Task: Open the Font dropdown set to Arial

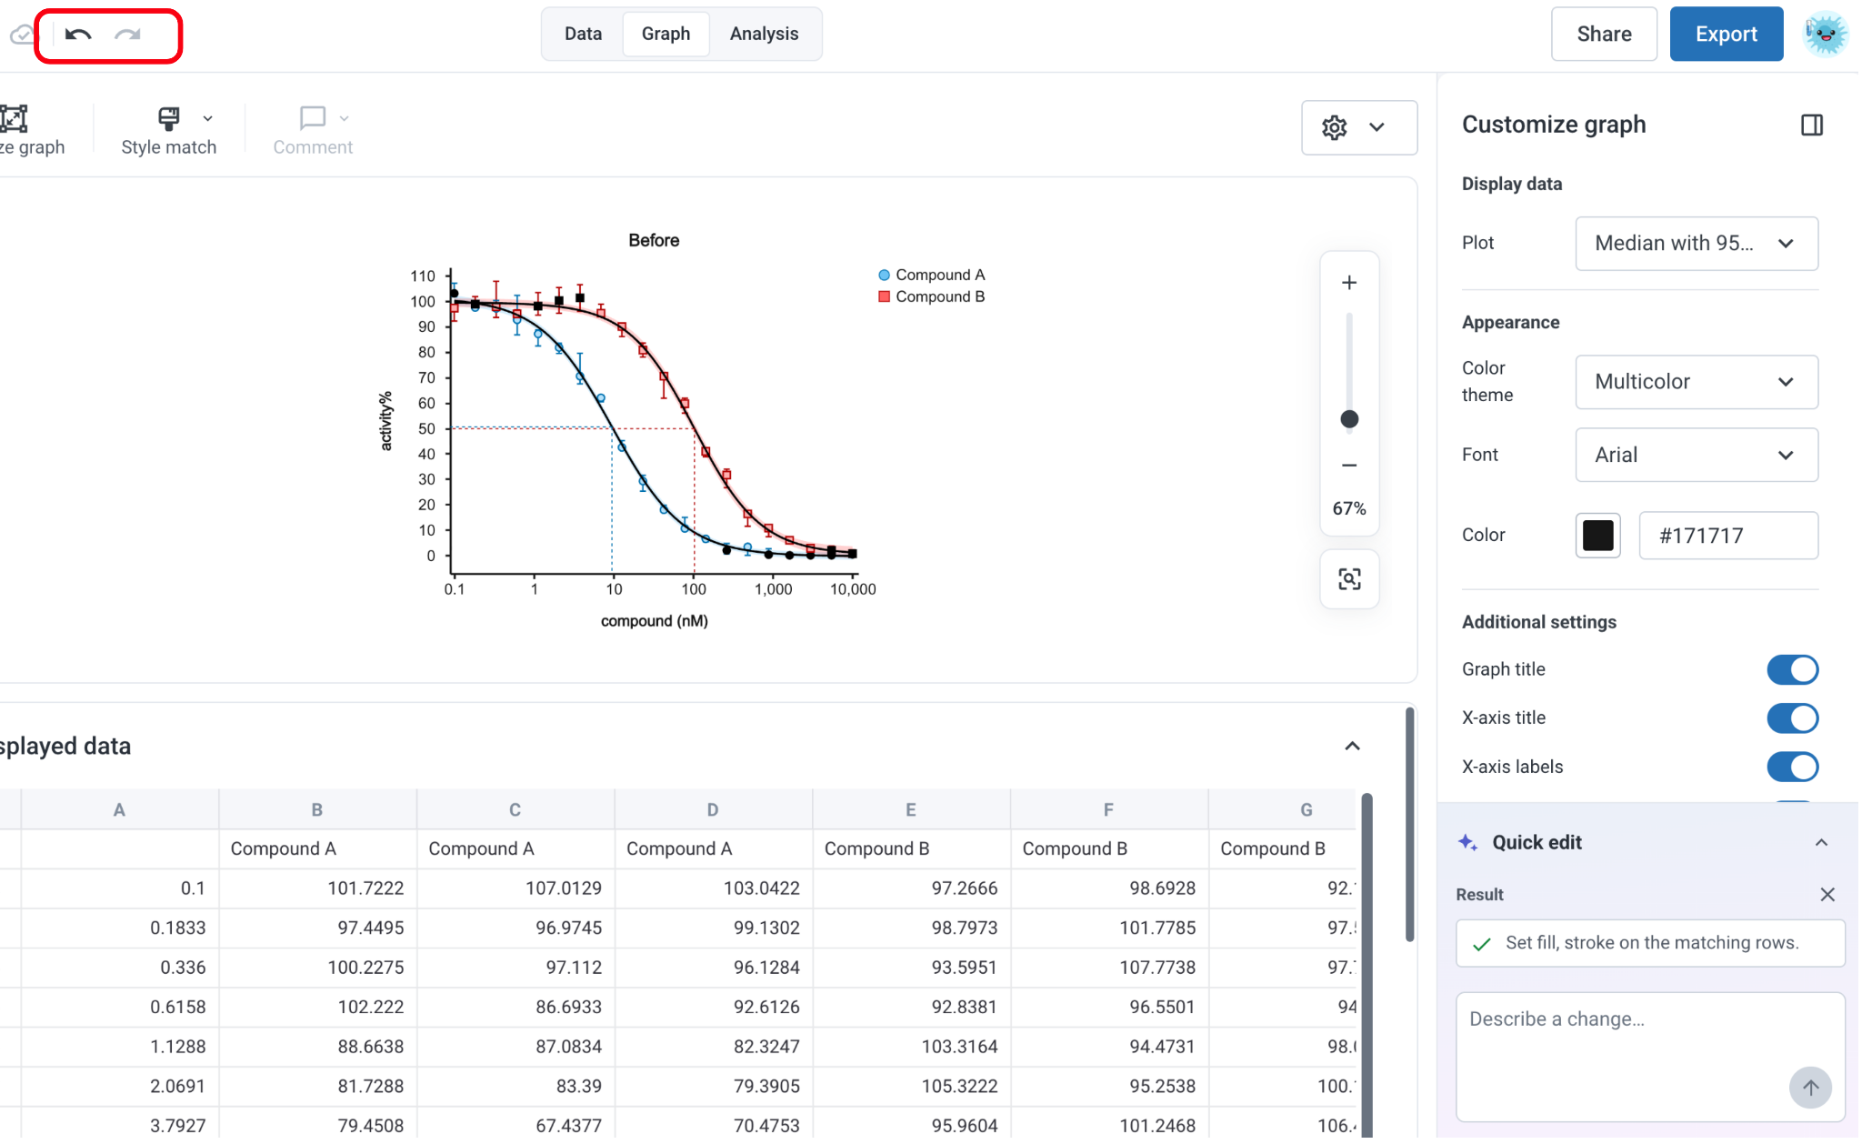Action: pyautogui.click(x=1696, y=455)
